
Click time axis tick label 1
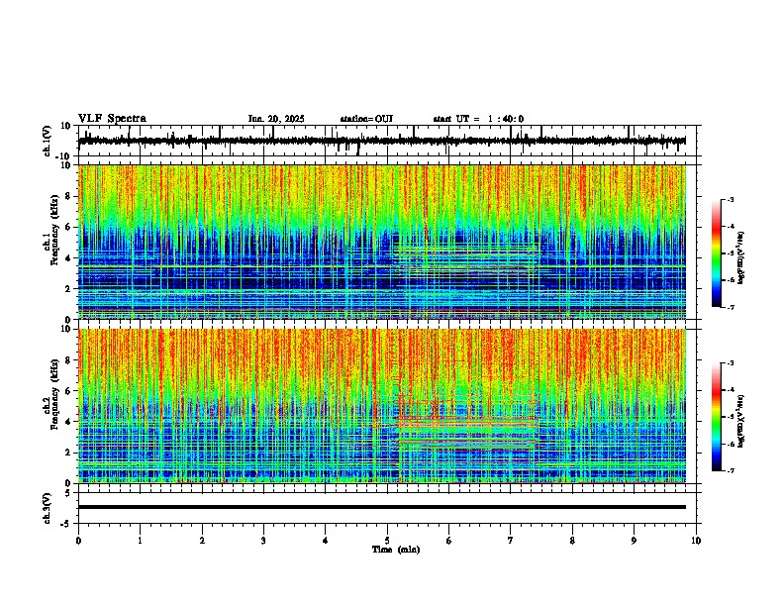[140, 541]
